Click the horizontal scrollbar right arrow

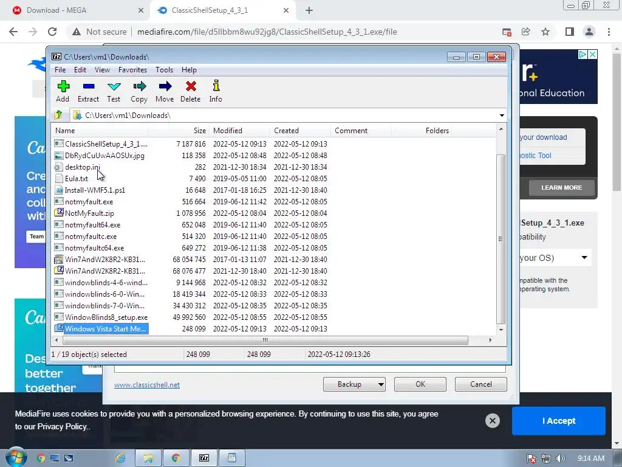click(x=490, y=340)
